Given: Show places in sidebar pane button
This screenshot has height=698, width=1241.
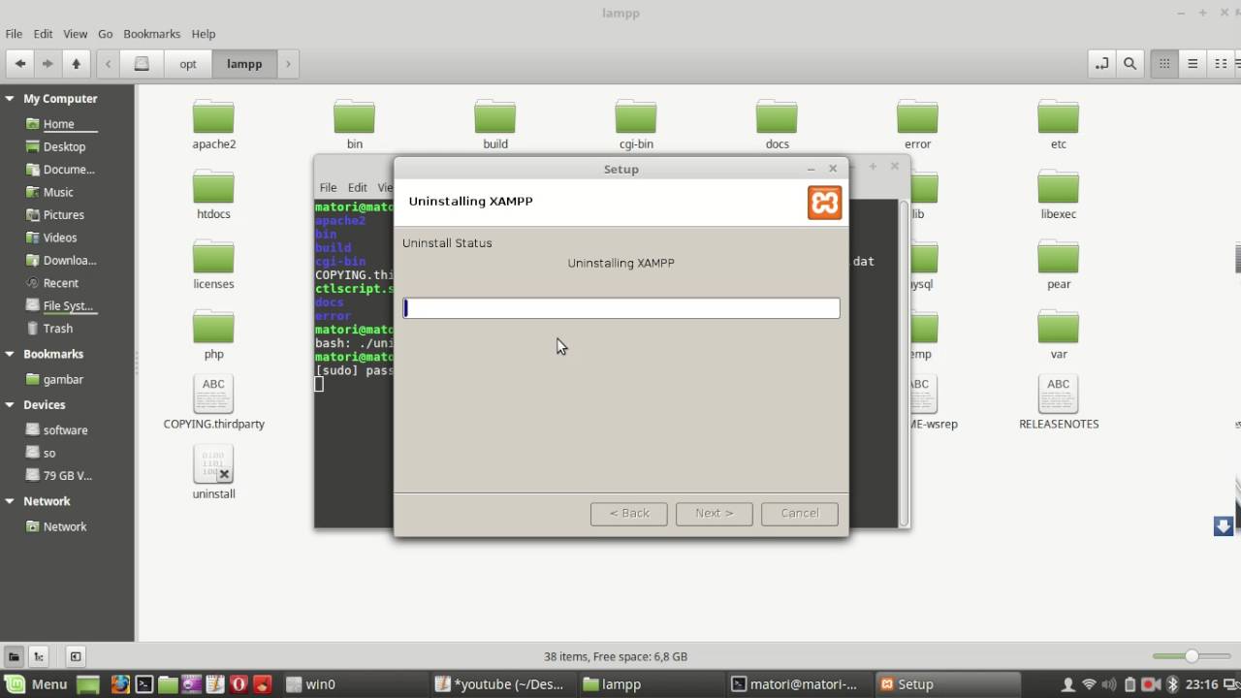Looking at the screenshot, I should [14, 656].
